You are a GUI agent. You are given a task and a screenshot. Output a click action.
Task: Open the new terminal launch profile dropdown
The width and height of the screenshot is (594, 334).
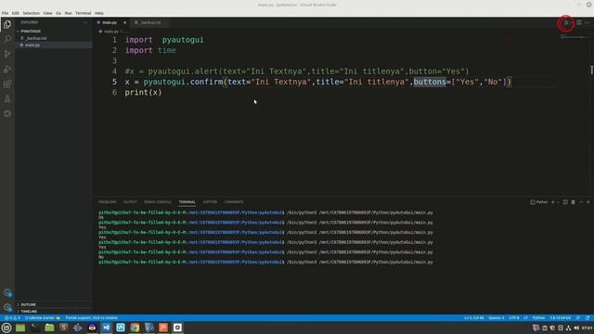tap(558, 202)
